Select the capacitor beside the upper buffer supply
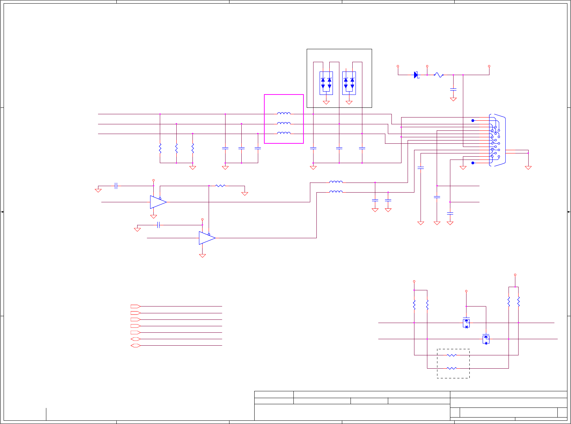571x424 pixels. 116,186
